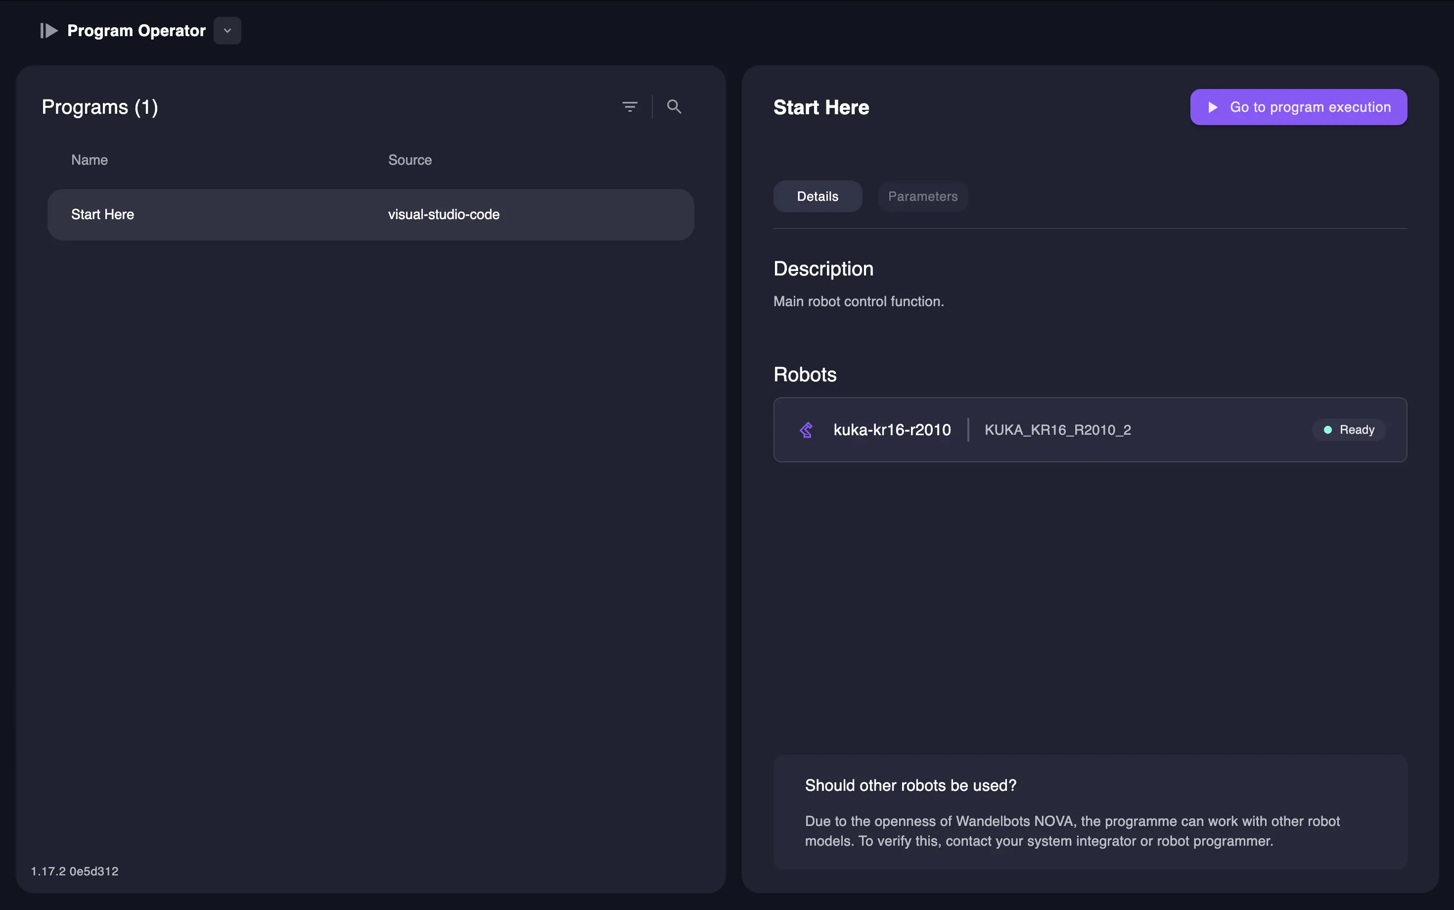Open the program search
Image resolution: width=1454 pixels, height=910 pixels.
(x=674, y=106)
